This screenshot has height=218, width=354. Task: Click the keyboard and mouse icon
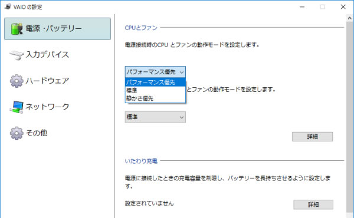click(x=17, y=55)
